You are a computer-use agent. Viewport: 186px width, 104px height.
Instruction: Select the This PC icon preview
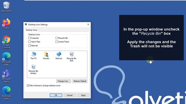coord(33,55)
